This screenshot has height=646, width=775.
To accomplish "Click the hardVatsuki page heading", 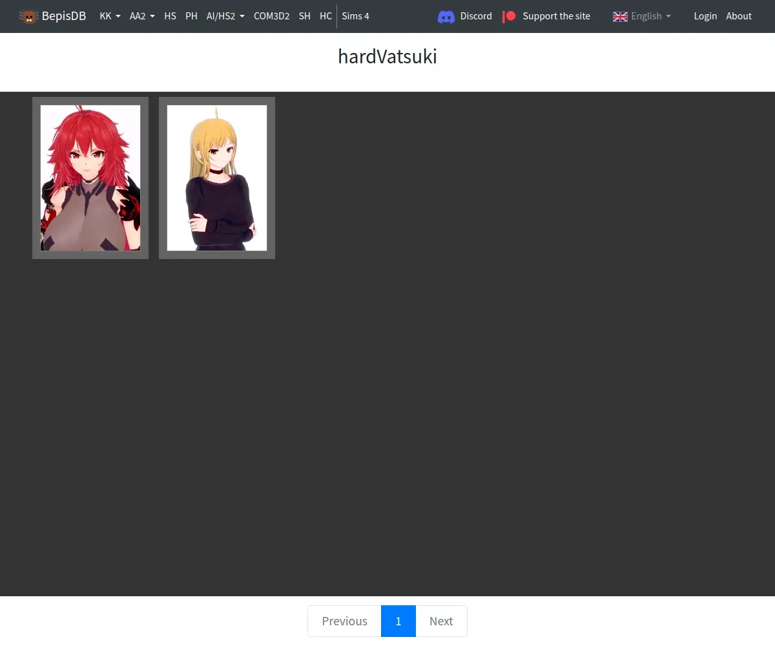I will point(387,57).
